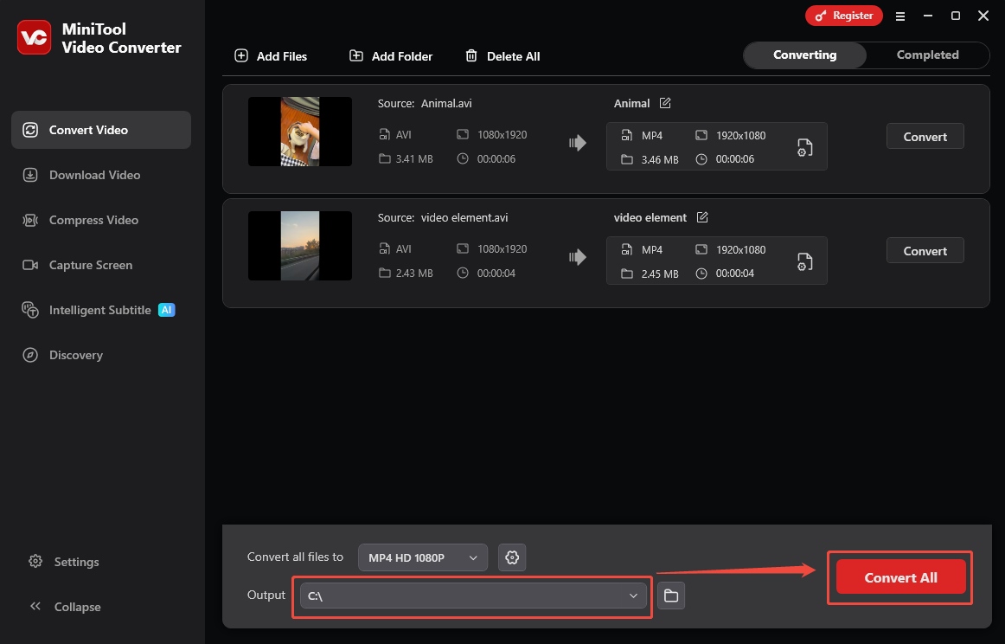
Task: Select the Converting tab
Action: 803,55
